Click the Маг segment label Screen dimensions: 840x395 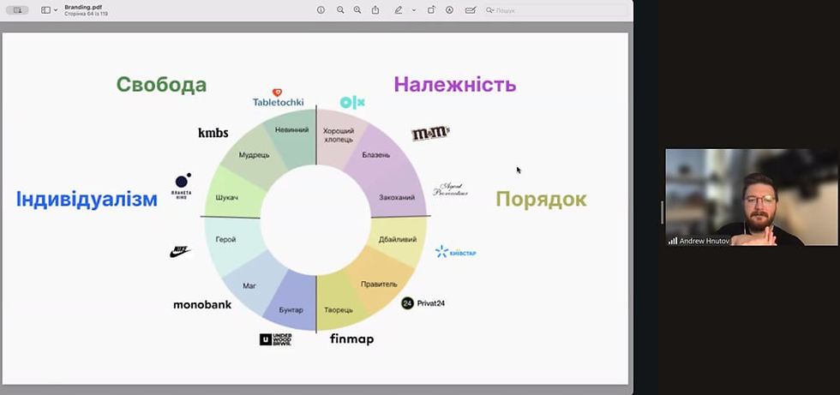(249, 286)
